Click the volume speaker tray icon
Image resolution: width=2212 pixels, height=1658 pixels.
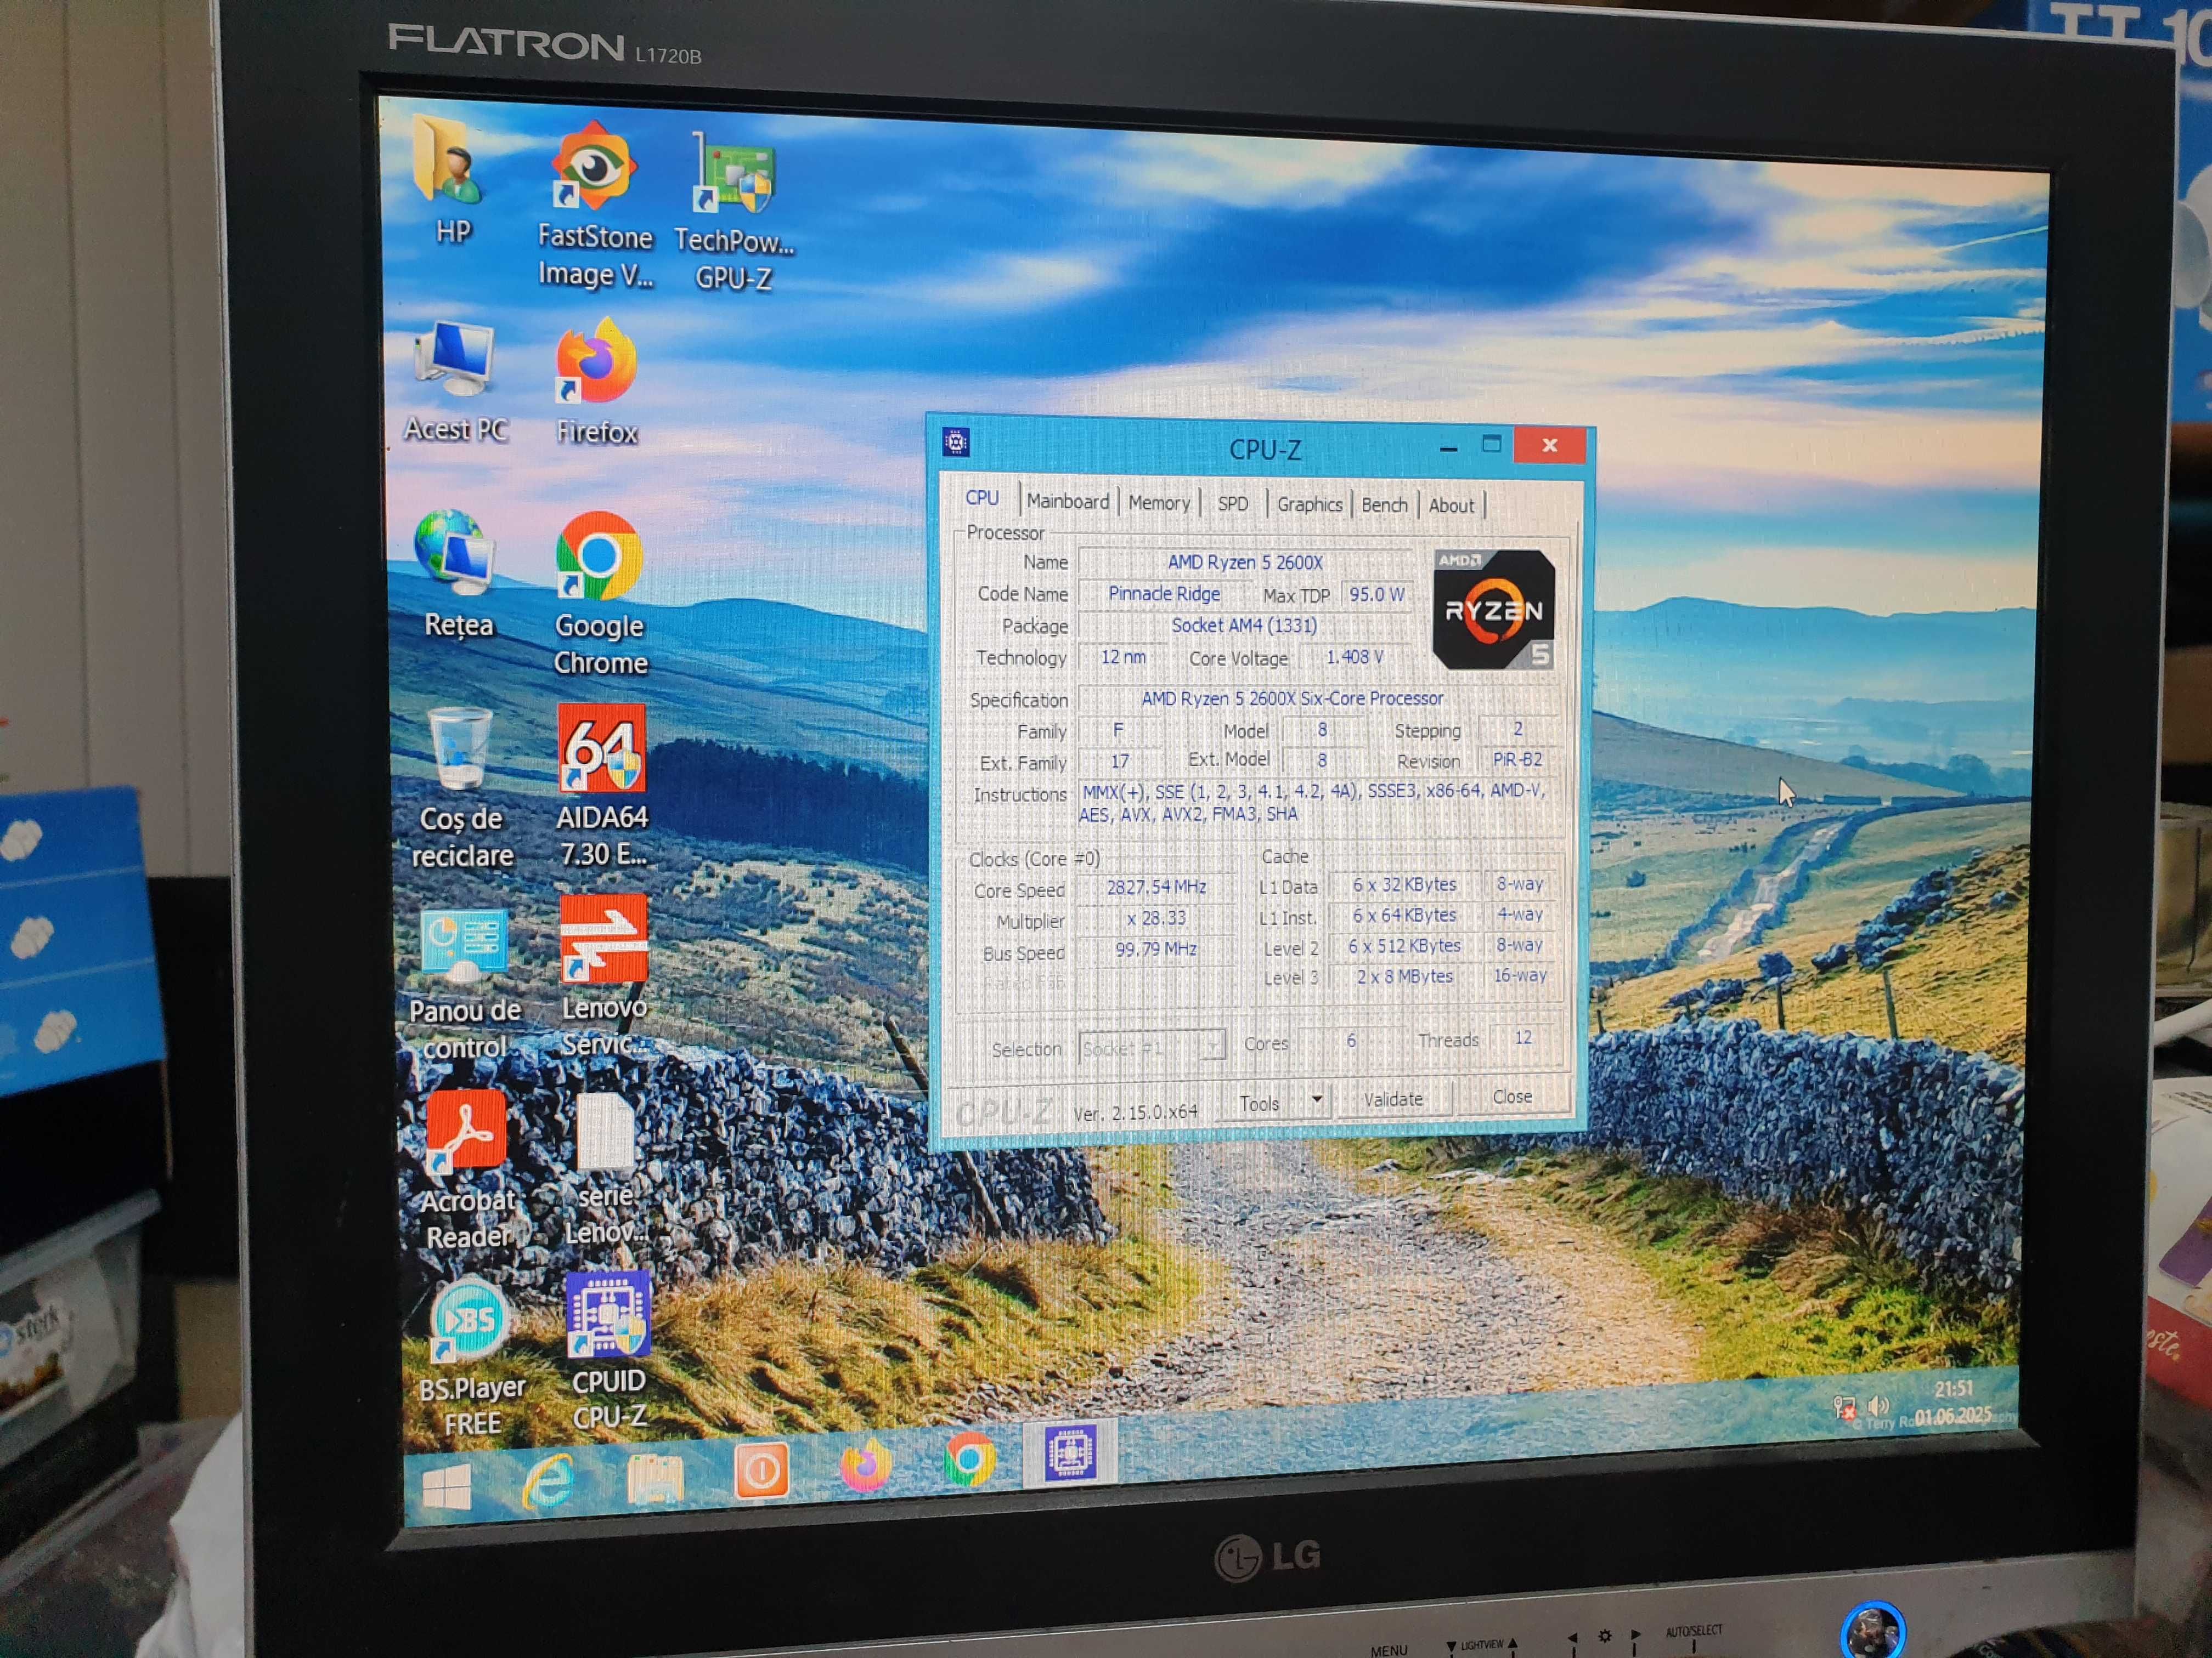click(x=1878, y=1406)
